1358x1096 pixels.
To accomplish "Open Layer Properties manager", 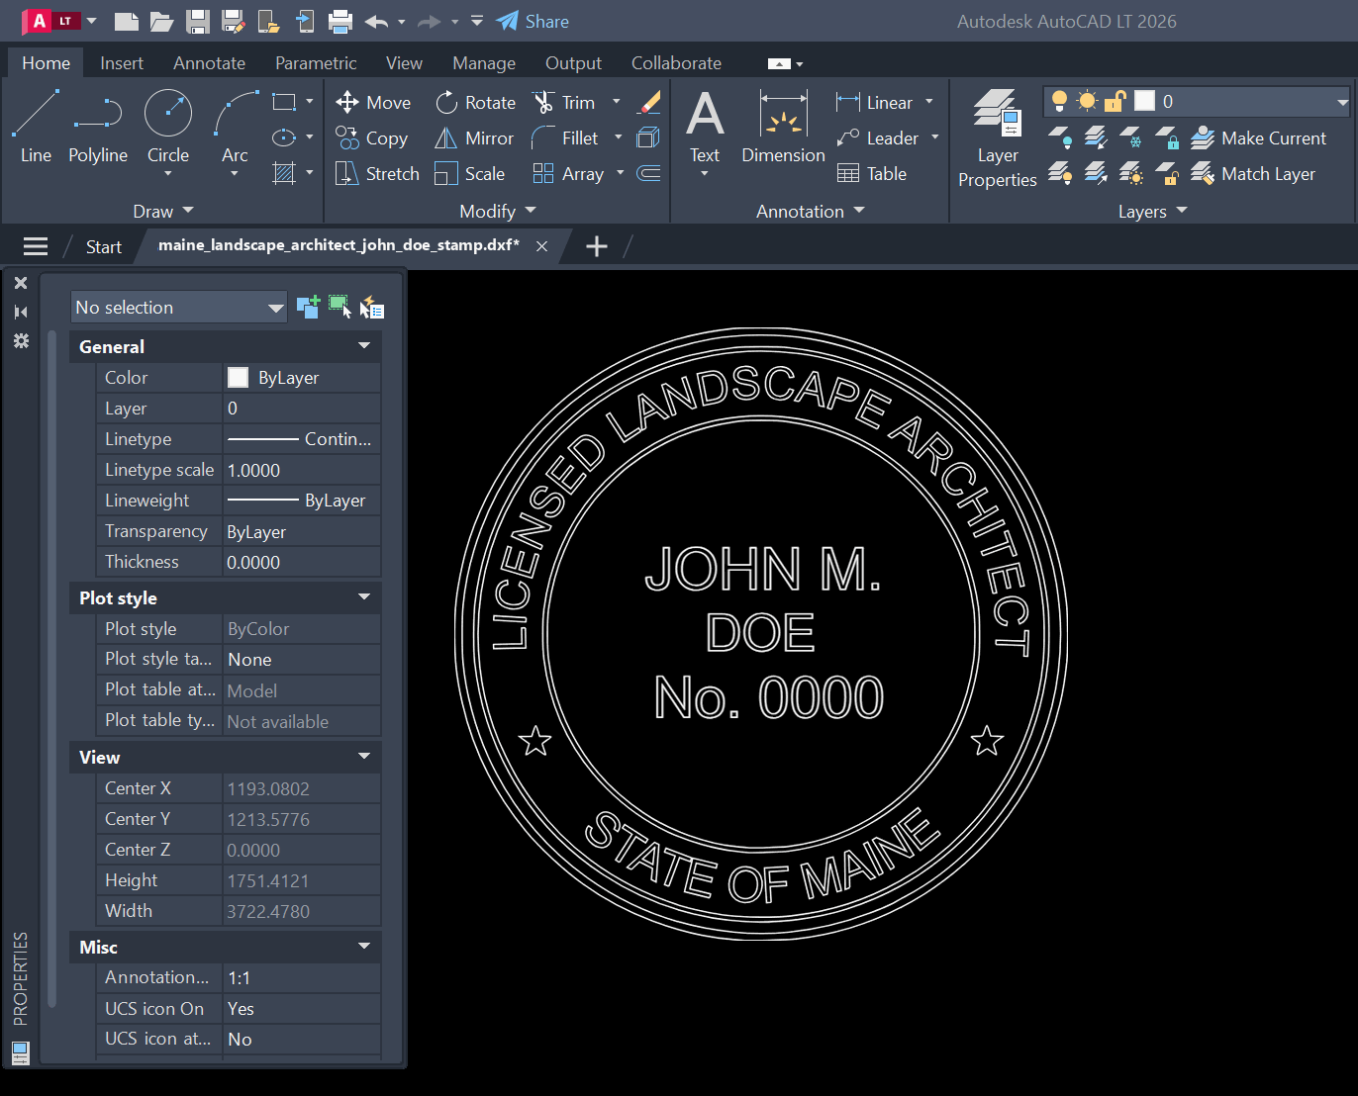I will [997, 138].
